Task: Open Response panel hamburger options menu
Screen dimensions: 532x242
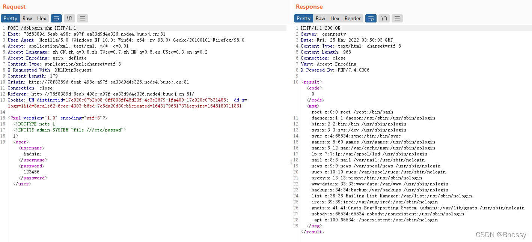Action: 397,18
